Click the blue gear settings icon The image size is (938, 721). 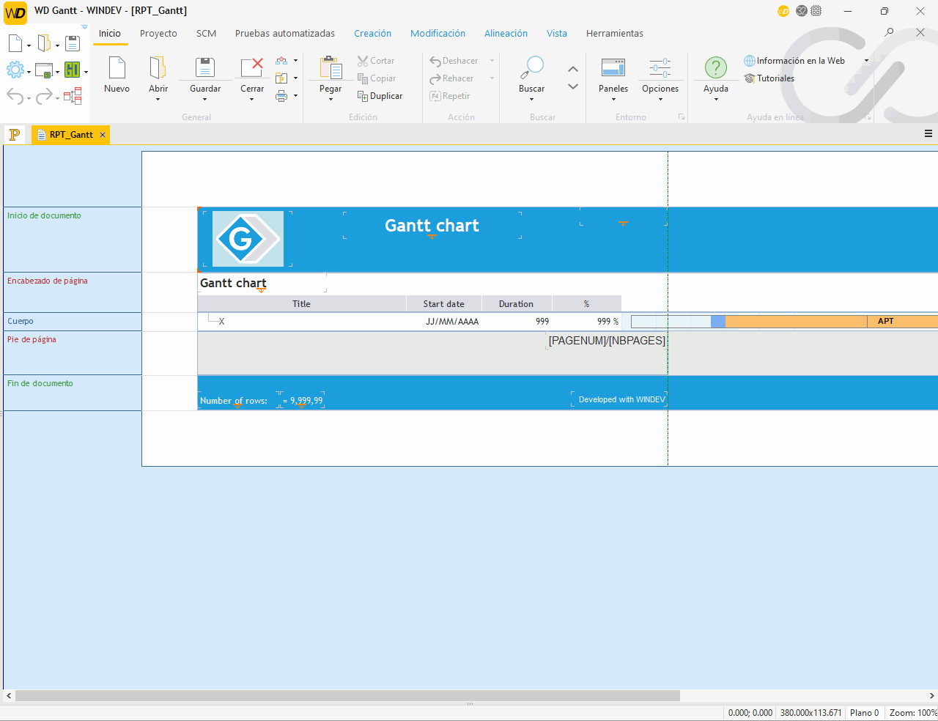pos(15,70)
